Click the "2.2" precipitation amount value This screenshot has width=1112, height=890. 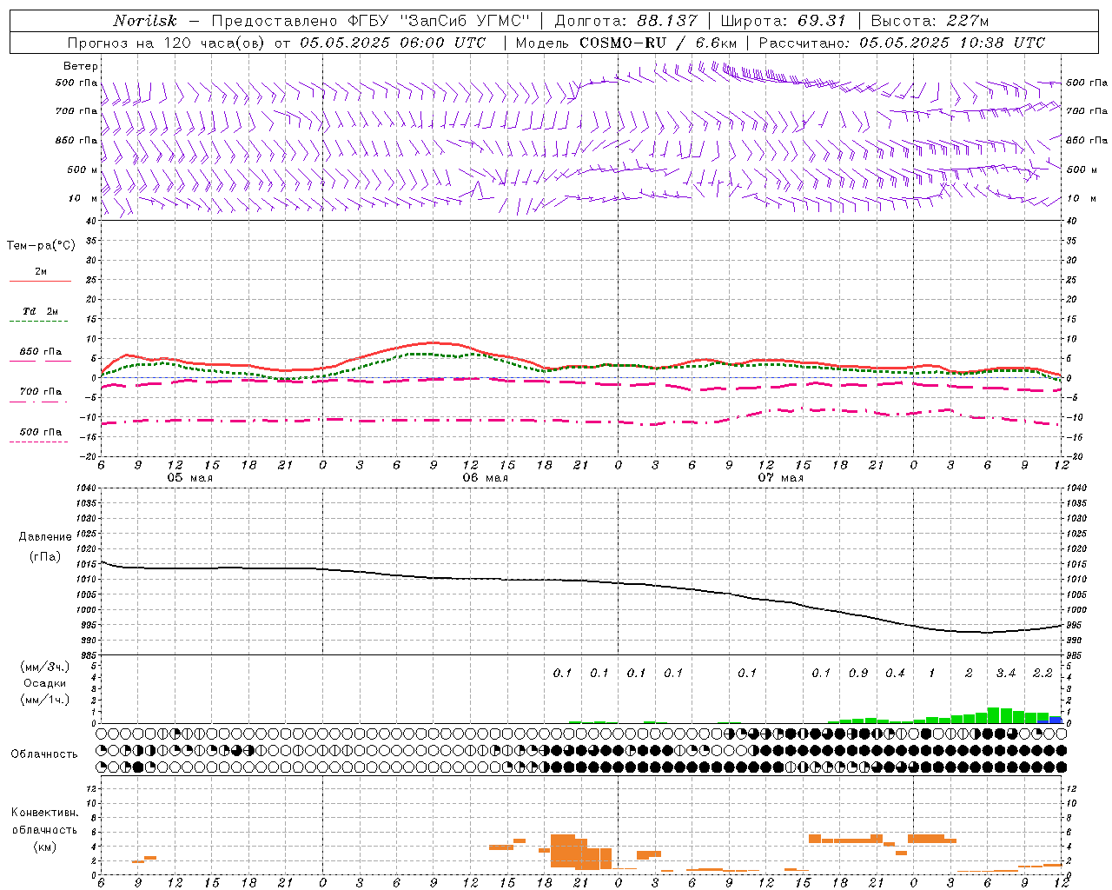[x=1042, y=674]
